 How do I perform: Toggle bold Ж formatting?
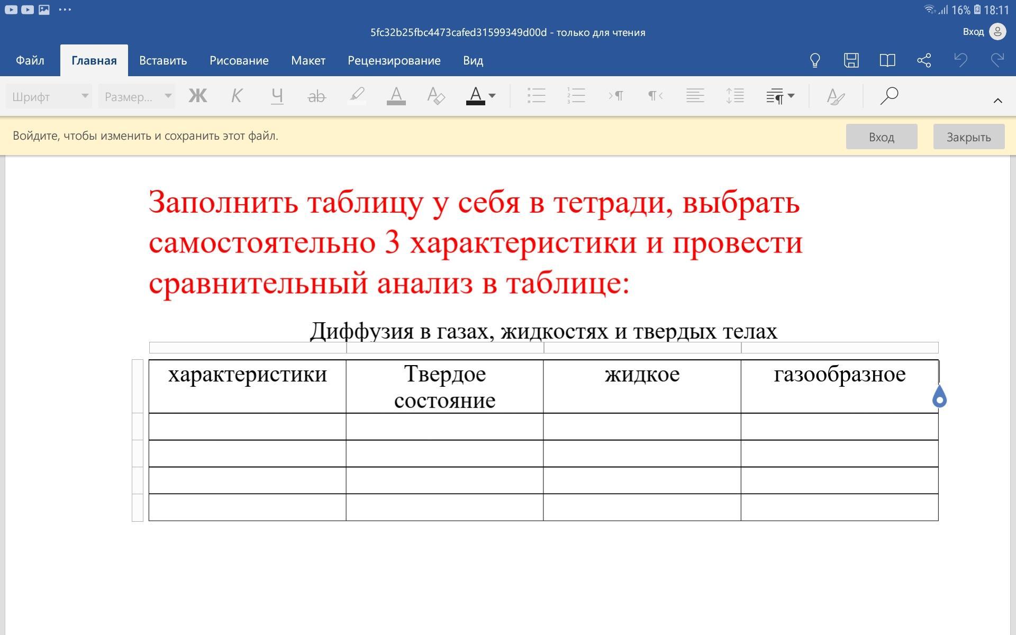197,96
